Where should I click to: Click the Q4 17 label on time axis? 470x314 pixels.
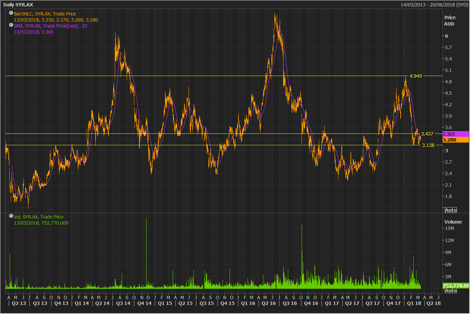394,303
